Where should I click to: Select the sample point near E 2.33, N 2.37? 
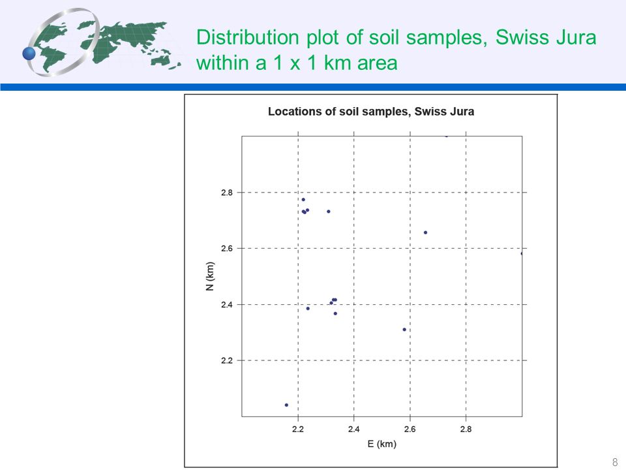[x=335, y=313]
